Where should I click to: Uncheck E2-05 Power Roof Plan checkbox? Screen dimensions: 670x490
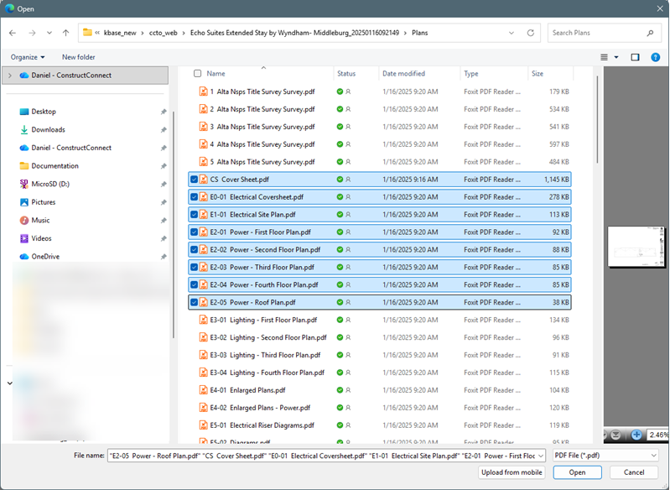coord(194,302)
